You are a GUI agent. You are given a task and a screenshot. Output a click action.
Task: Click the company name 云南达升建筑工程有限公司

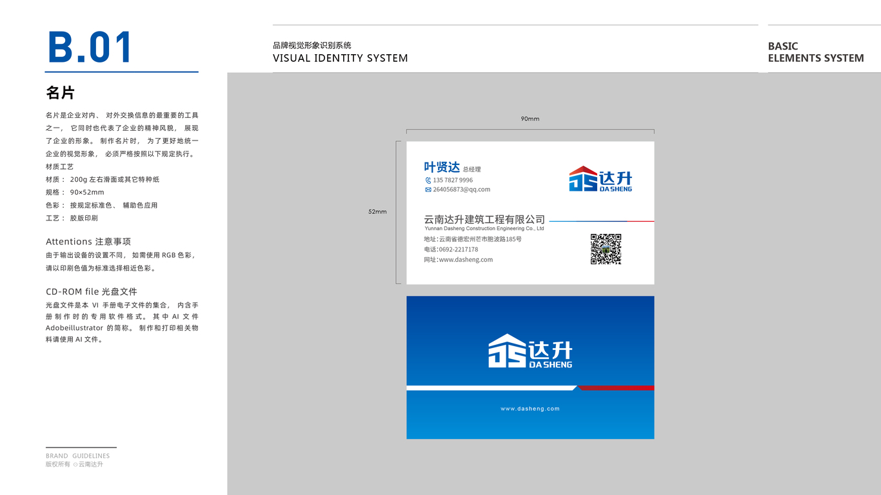pos(484,220)
